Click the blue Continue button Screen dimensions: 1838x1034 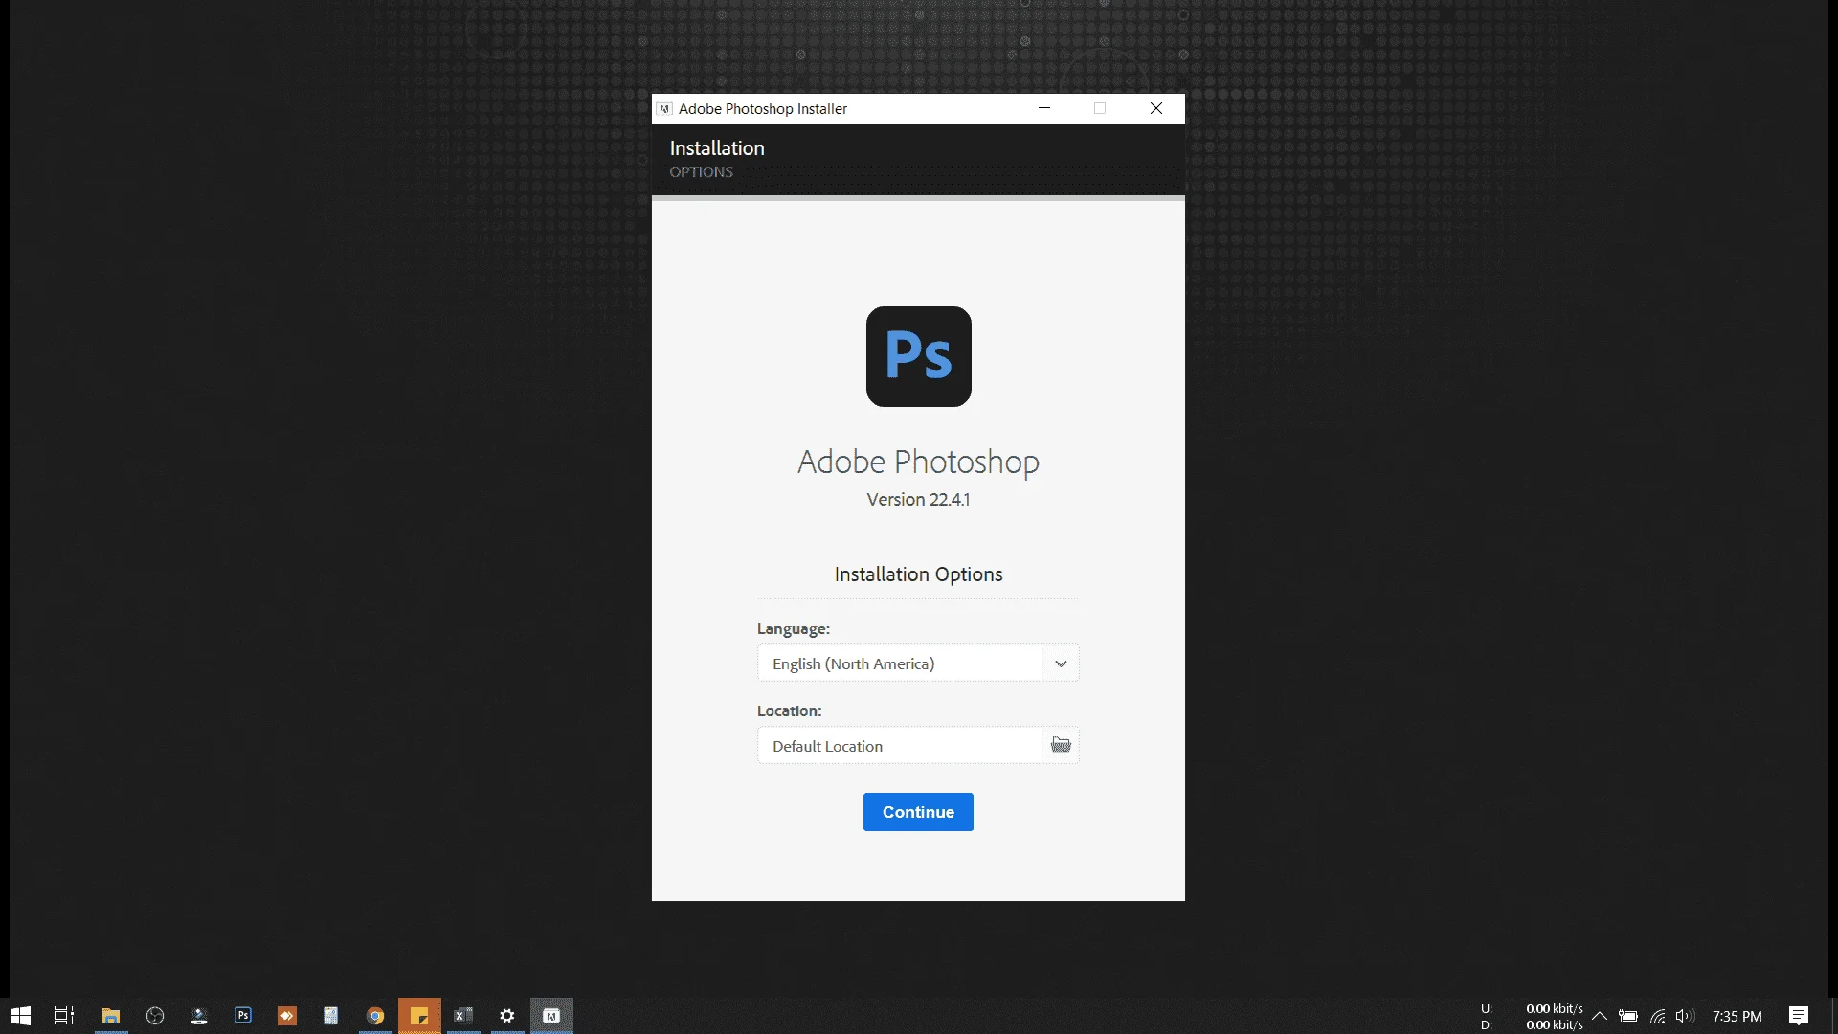[918, 812]
